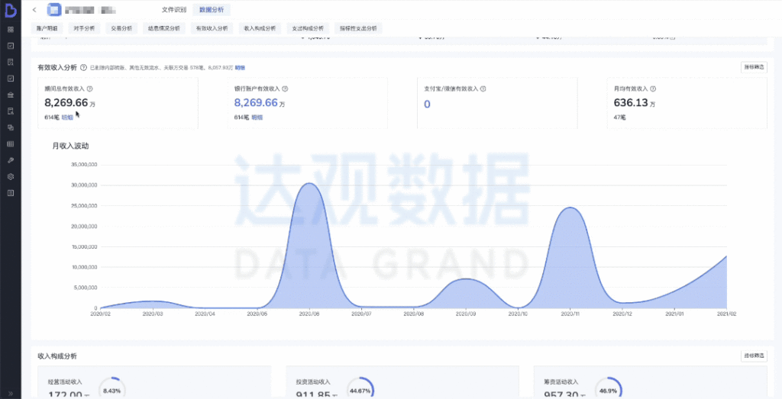
Task: Click the 2020/09 x-axis label
Action: point(466,314)
